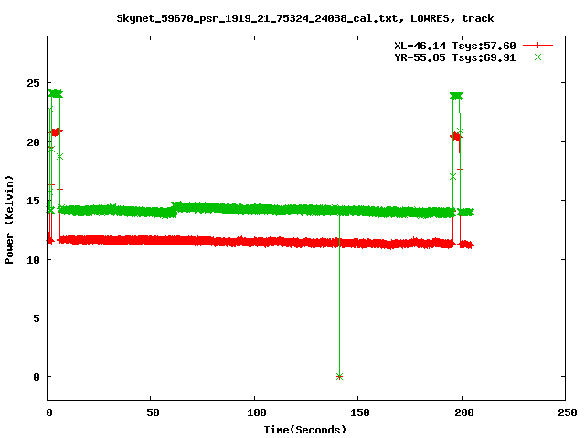Select the XL-46.14 Tsys:57.60 legend label
585x438 pixels.
click(x=455, y=46)
